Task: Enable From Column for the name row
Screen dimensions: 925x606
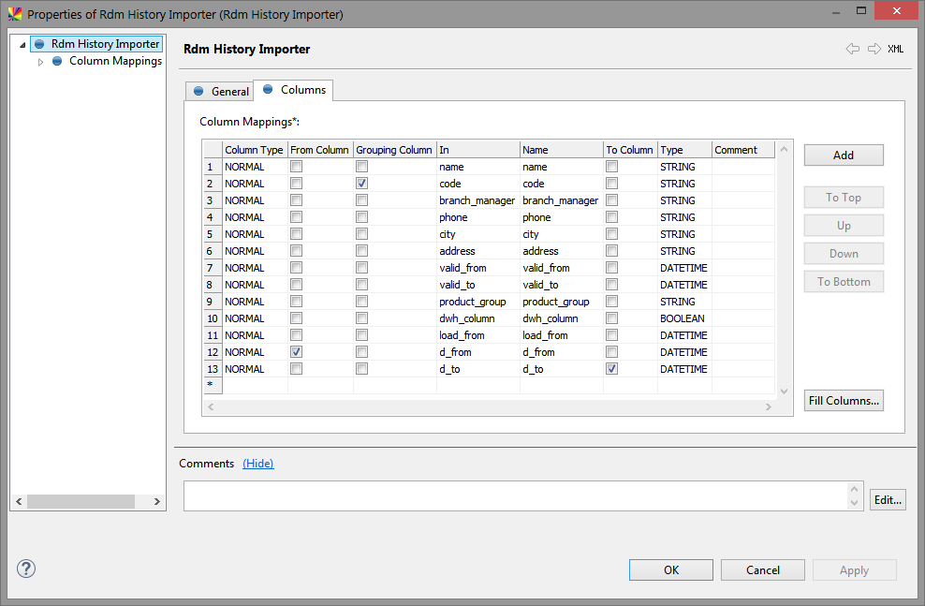Action: (x=296, y=166)
